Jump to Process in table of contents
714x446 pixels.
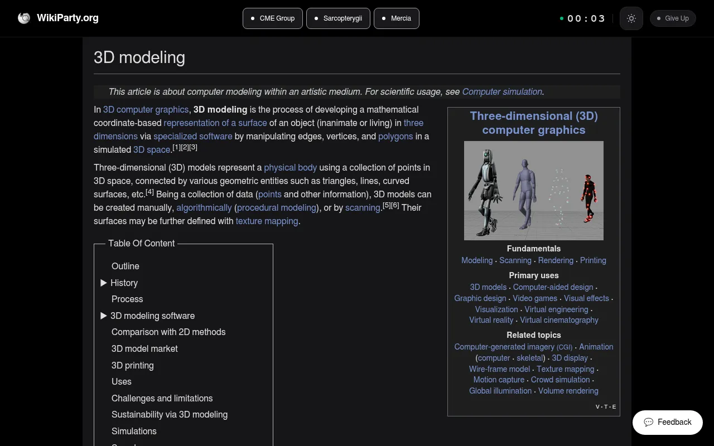tap(127, 299)
